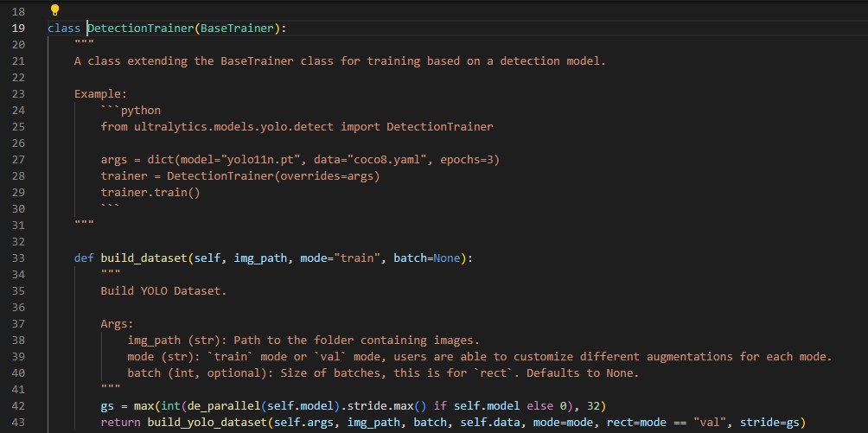Click the trainer.train() line
Screen dimensions: 868x433
150,192
